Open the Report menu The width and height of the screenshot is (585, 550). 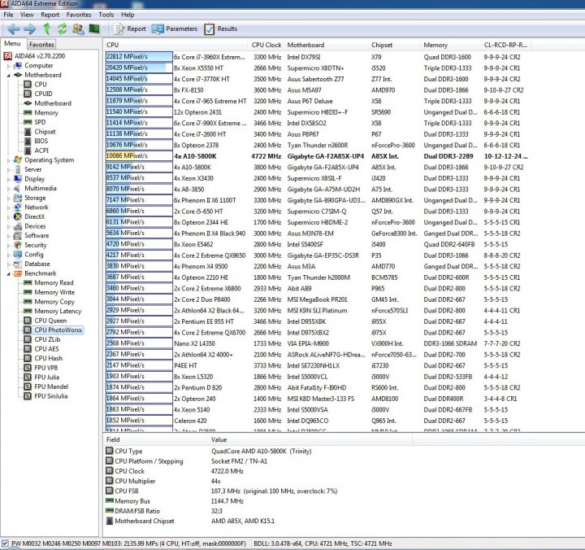pyautogui.click(x=50, y=15)
